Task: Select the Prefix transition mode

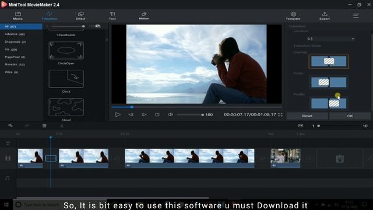Action: [x=329, y=82]
